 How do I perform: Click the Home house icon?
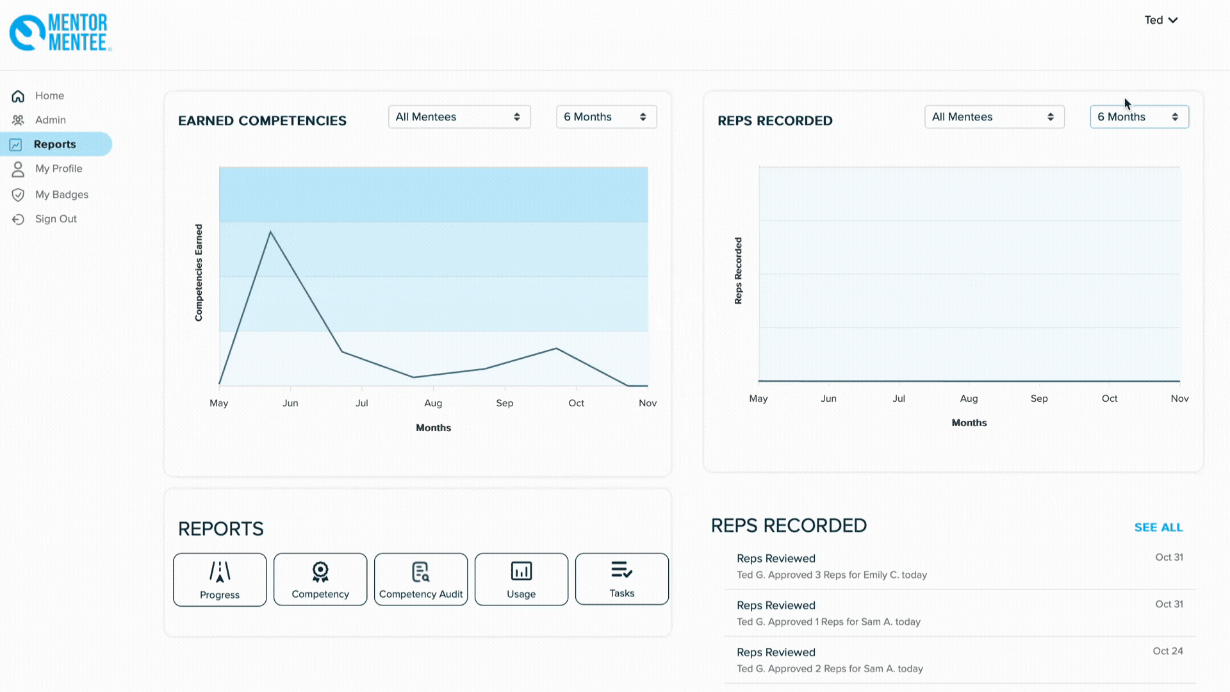[x=18, y=96]
